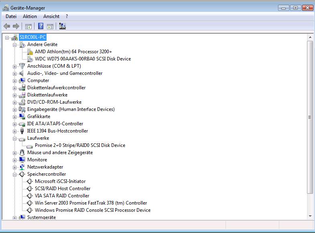Toggle the console tree pane toolbar icon
This screenshot has height=233, width=315.
pos(28,26)
